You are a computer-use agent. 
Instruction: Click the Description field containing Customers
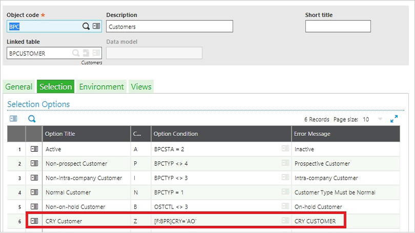coord(169,27)
